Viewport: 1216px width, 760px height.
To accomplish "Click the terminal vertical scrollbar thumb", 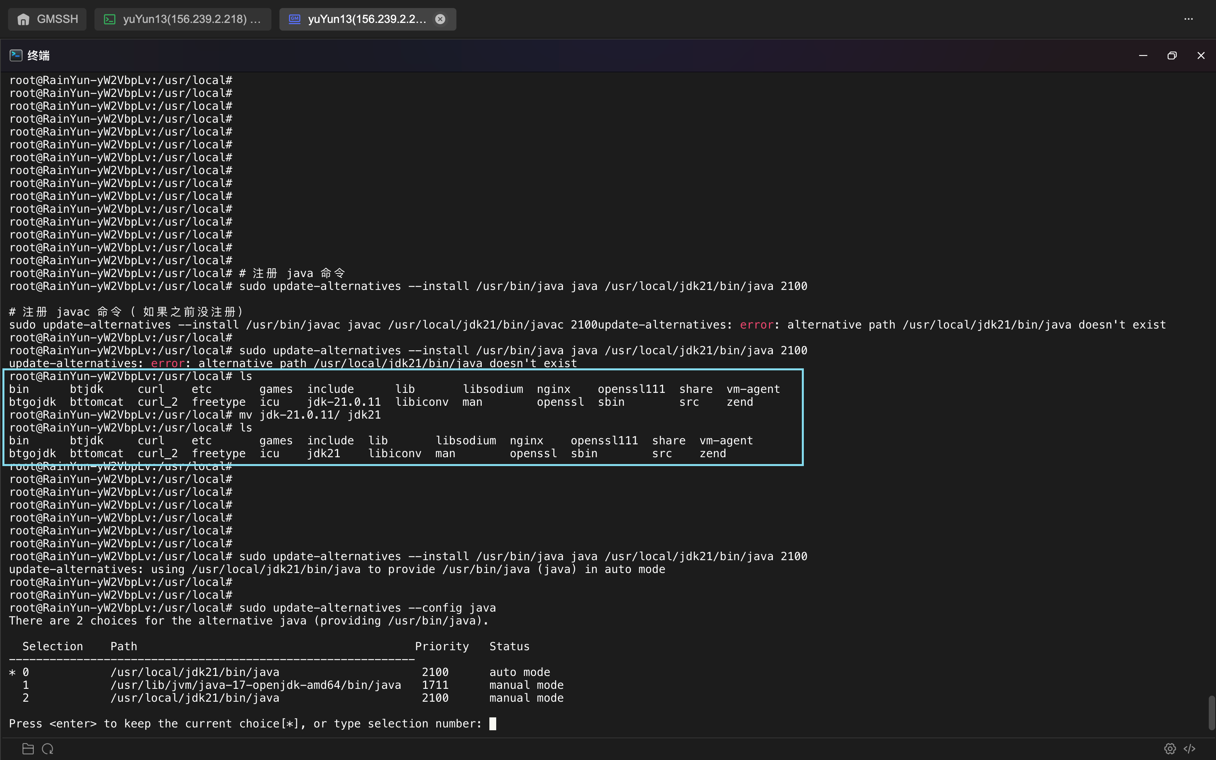I will click(x=1212, y=713).
